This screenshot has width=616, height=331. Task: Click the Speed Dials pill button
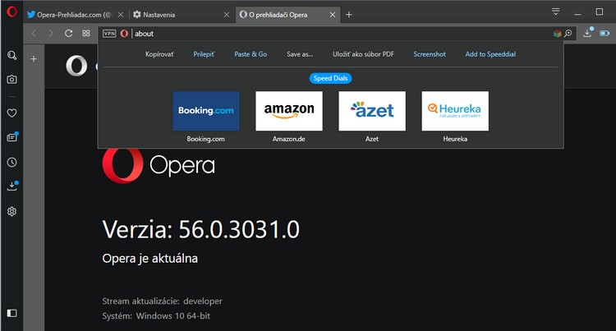point(330,78)
